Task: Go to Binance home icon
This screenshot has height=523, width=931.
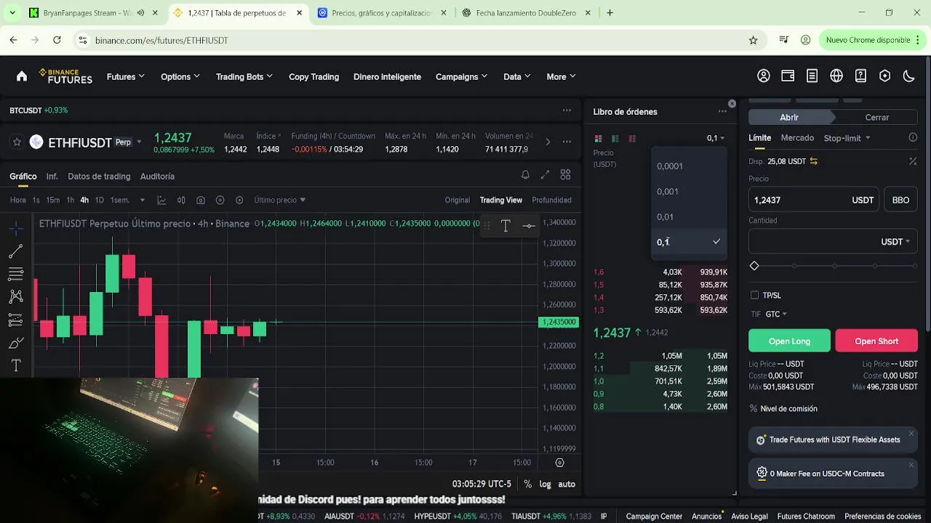Action: click(22, 76)
